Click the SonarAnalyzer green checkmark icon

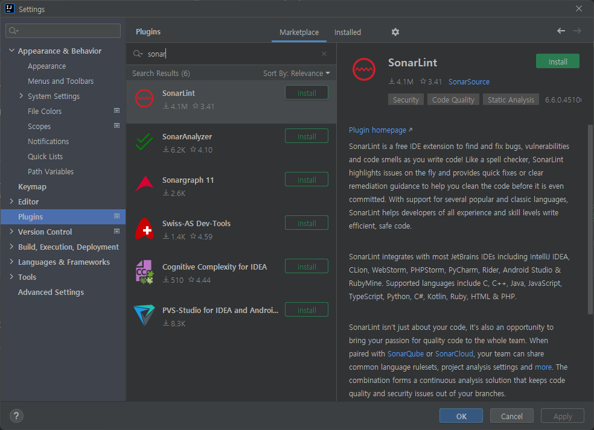pyautogui.click(x=144, y=142)
